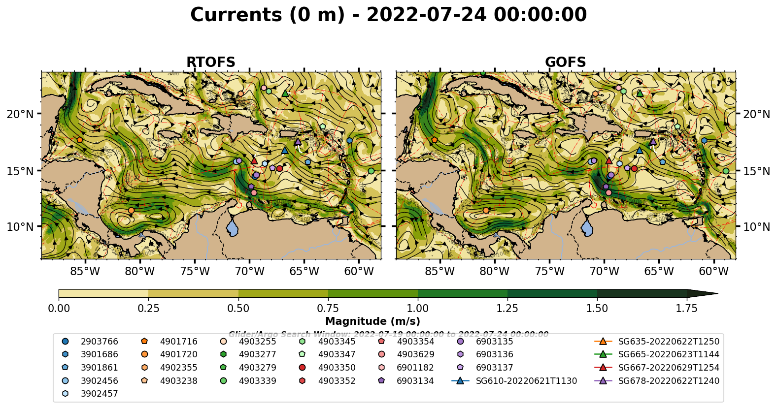
Task: Select the purple triangle legend marker for SG678
Action: click(x=603, y=380)
